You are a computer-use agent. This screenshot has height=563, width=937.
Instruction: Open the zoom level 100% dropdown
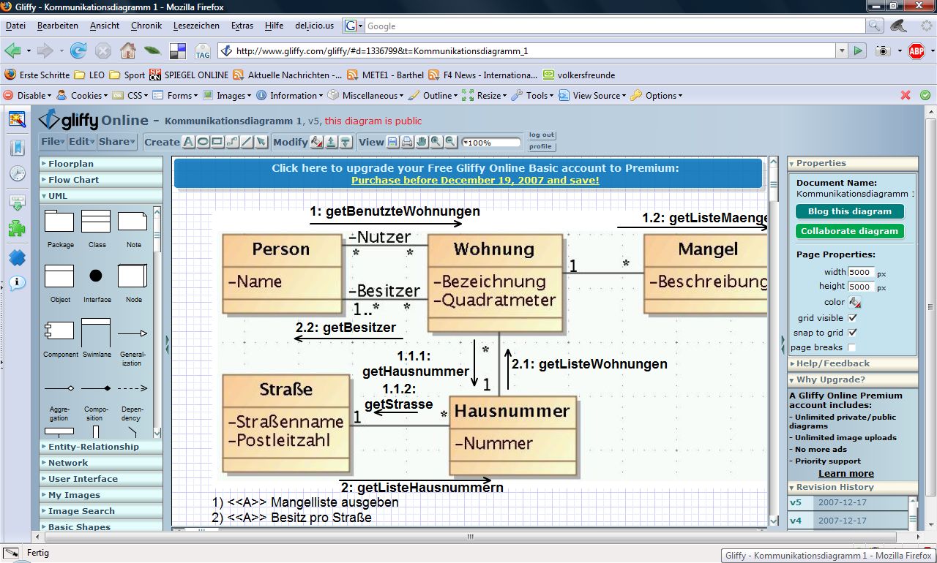491,143
